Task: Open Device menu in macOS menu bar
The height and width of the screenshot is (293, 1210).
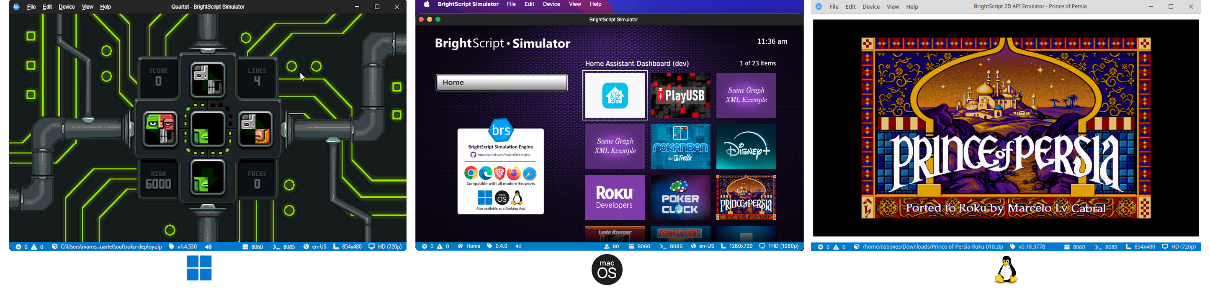Action: [551, 4]
